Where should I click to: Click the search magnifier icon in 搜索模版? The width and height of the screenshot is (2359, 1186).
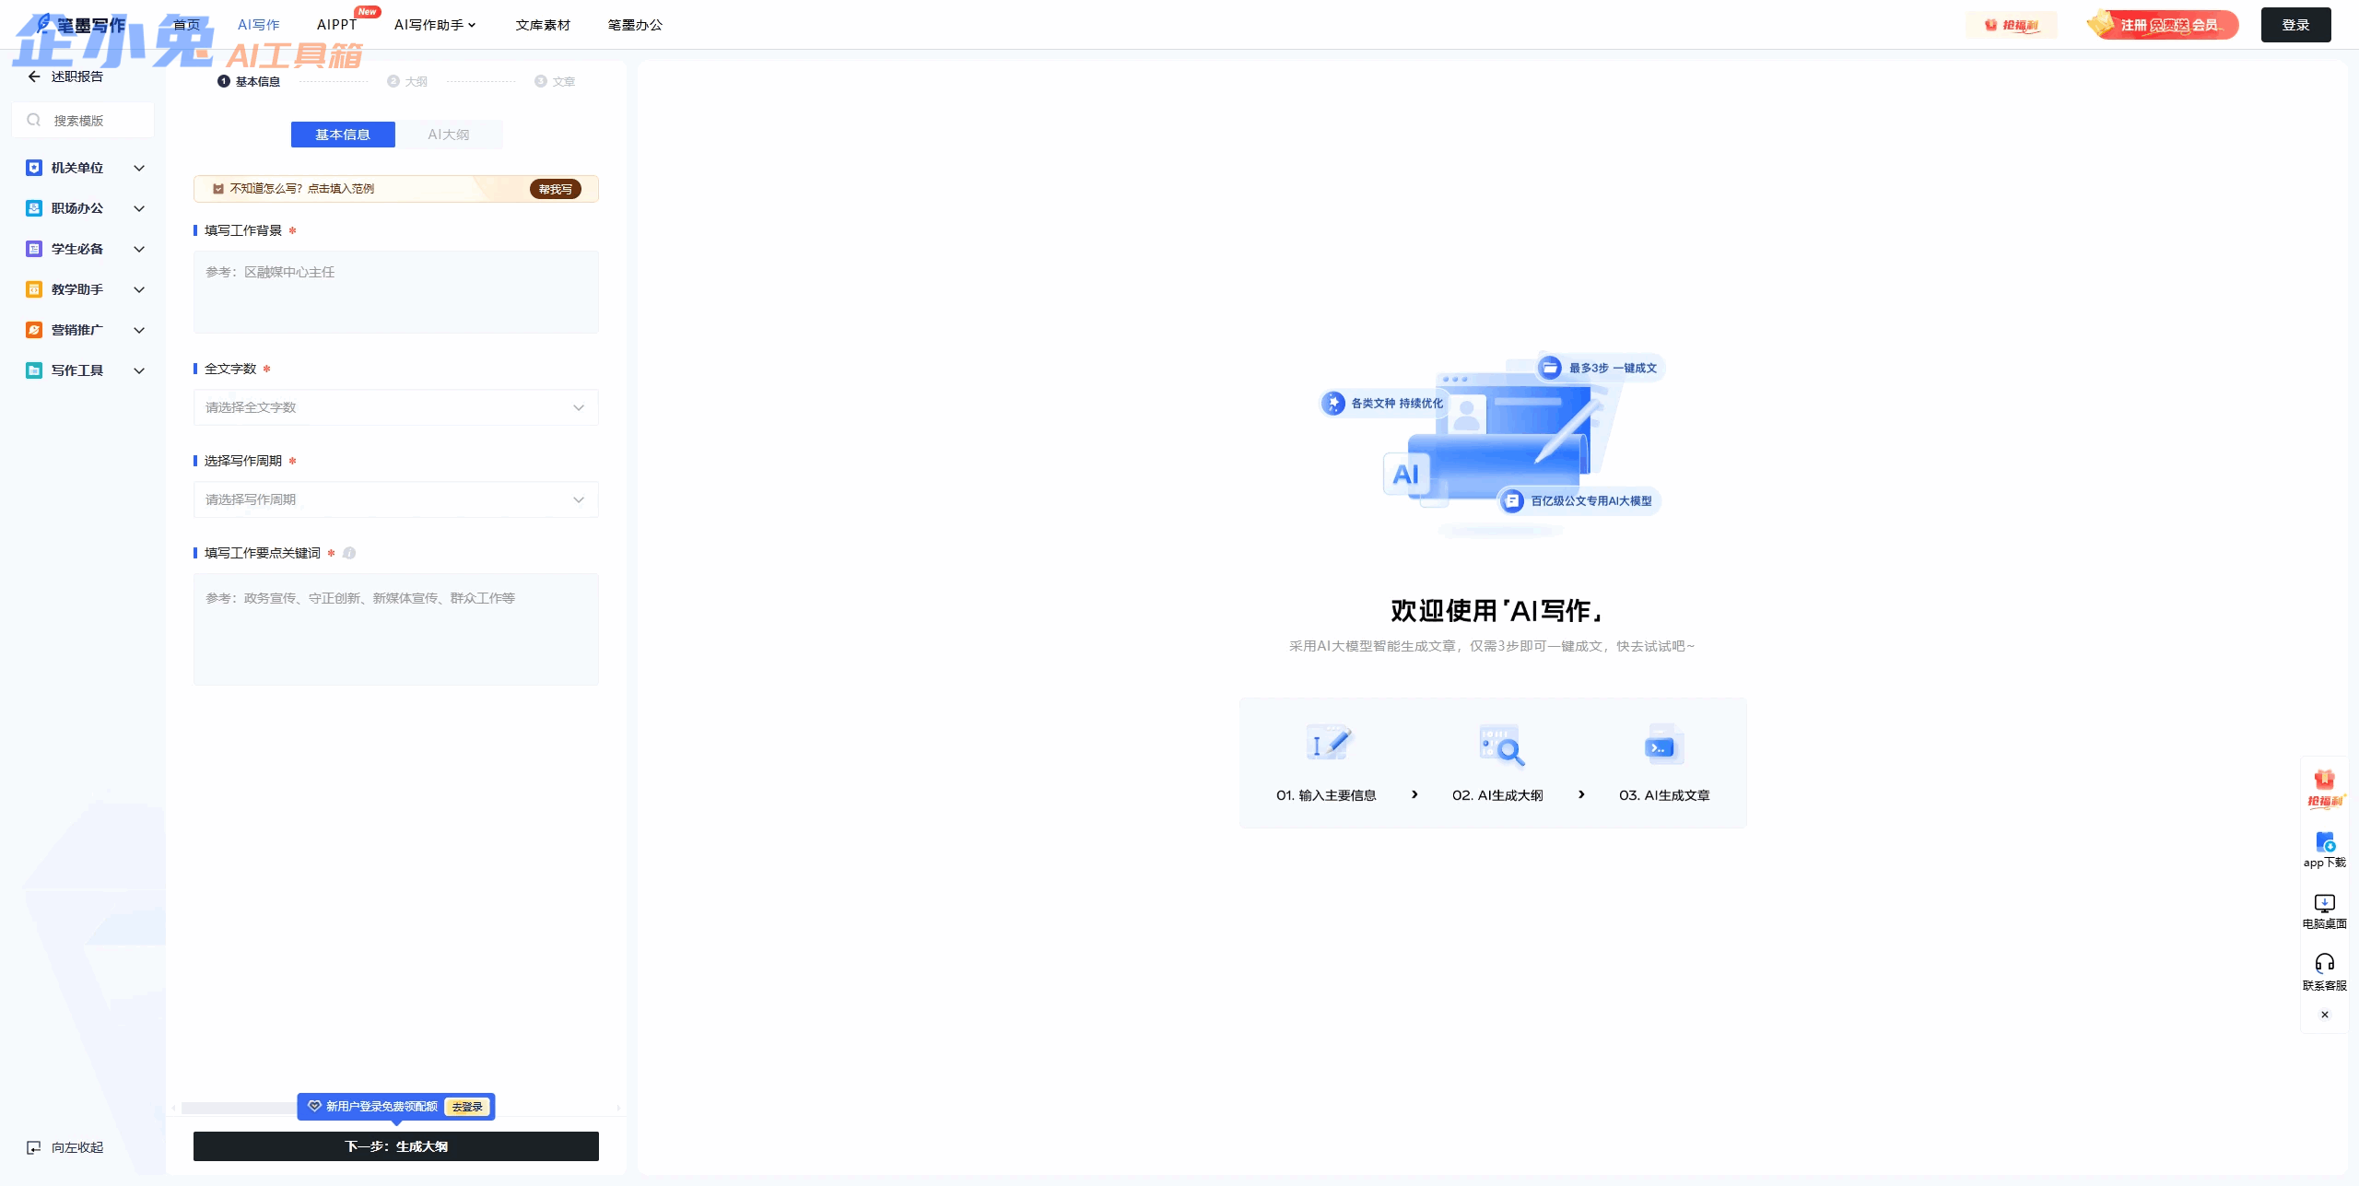pos(34,120)
